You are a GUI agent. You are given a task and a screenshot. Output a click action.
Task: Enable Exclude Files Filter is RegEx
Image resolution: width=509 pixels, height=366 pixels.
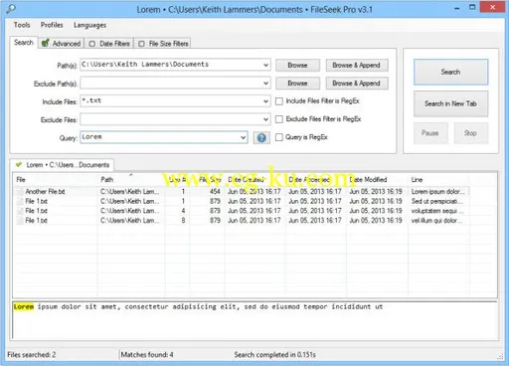pyautogui.click(x=279, y=119)
